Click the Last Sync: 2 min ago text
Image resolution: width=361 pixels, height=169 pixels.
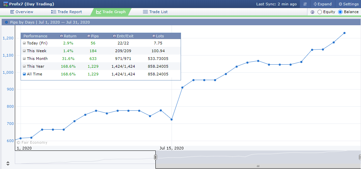click(x=276, y=4)
